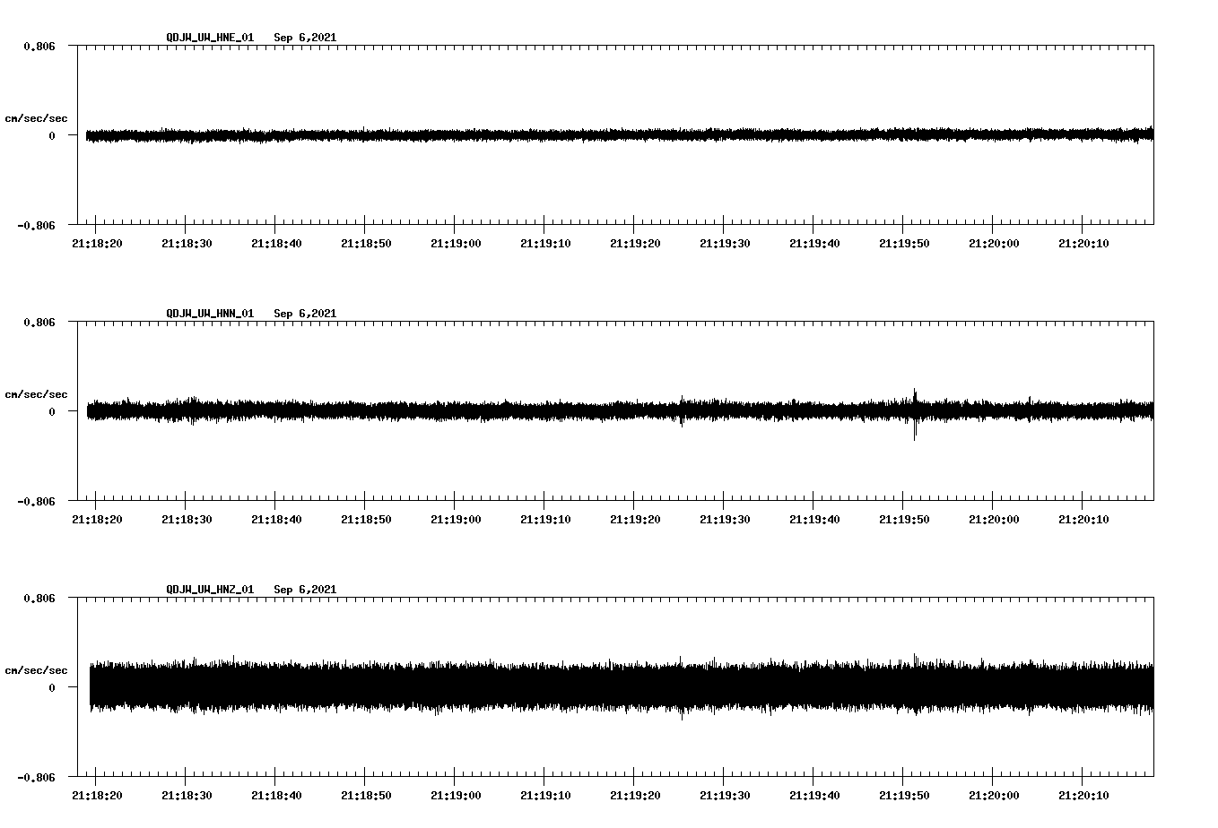Image resolution: width=1218 pixels, height=828 pixels.
Task: Click the 21:18:20 time label under HNN plot
Action: point(97,520)
